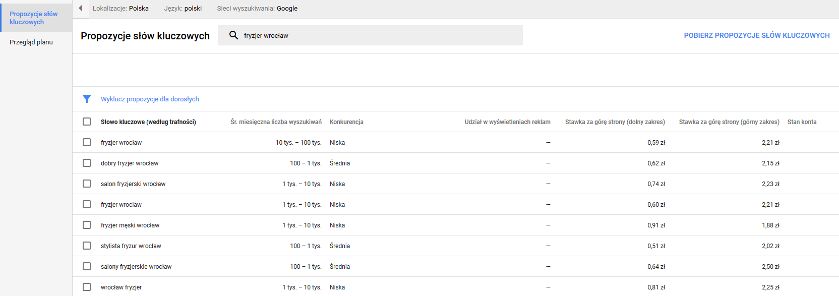Click the 'fryzjer wrocław' search field
The height and width of the screenshot is (296, 839).
(x=370, y=35)
